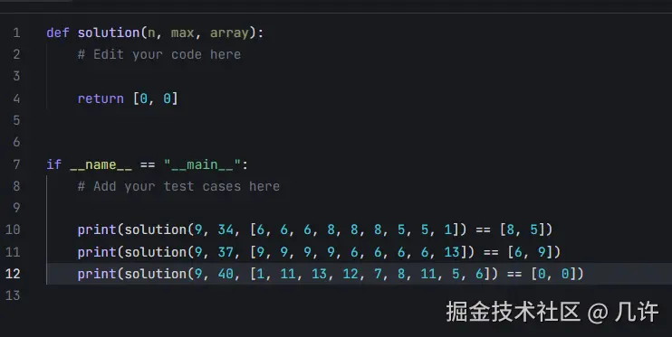
Task: Click the 'def' keyword on line 1
Action: (x=58, y=33)
